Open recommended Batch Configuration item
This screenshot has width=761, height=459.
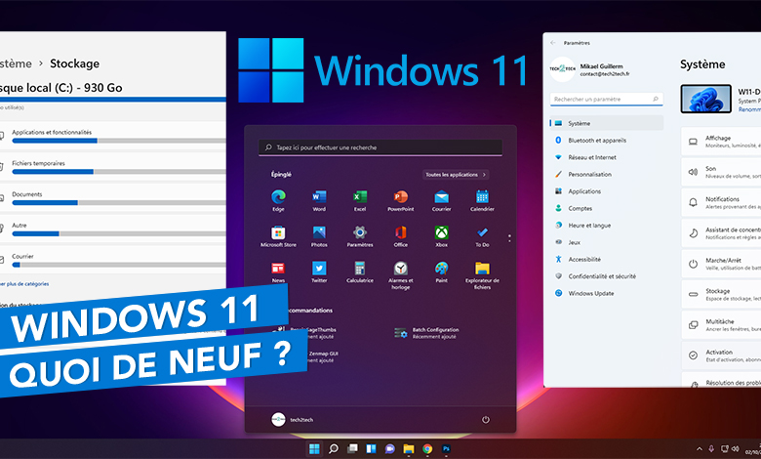click(427, 333)
